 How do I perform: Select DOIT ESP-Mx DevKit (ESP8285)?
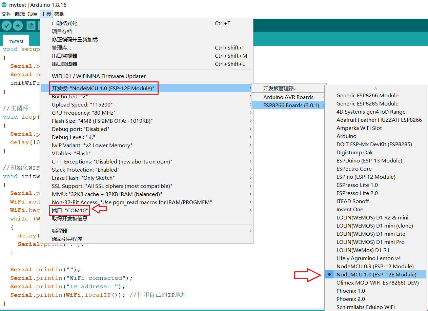[x=376, y=144]
